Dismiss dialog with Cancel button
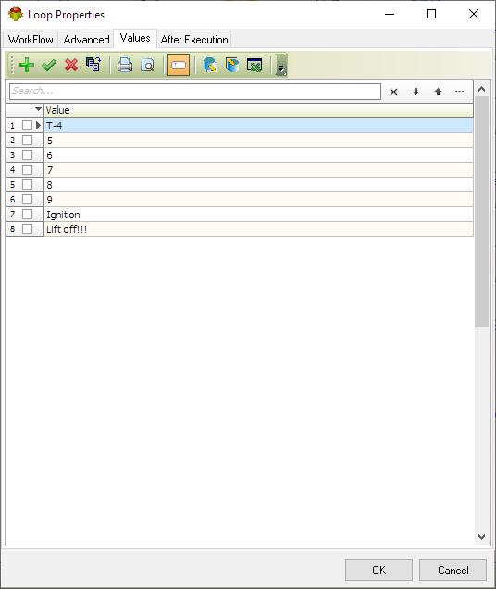Image resolution: width=496 pixels, height=589 pixels. coord(453,570)
